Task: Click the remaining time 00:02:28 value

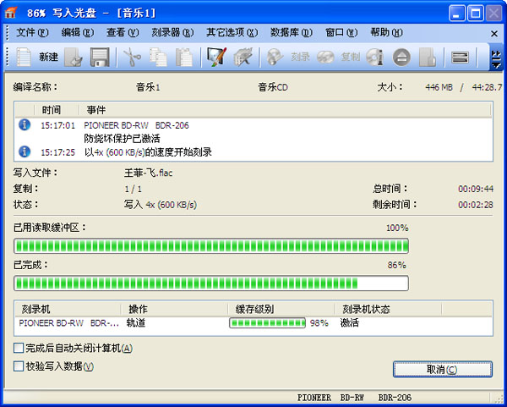Action: click(x=476, y=205)
